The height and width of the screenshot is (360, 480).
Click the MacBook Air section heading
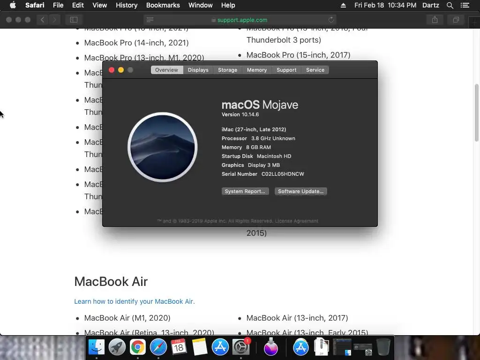point(111,282)
